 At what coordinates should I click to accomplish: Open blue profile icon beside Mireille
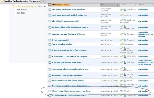122,91
